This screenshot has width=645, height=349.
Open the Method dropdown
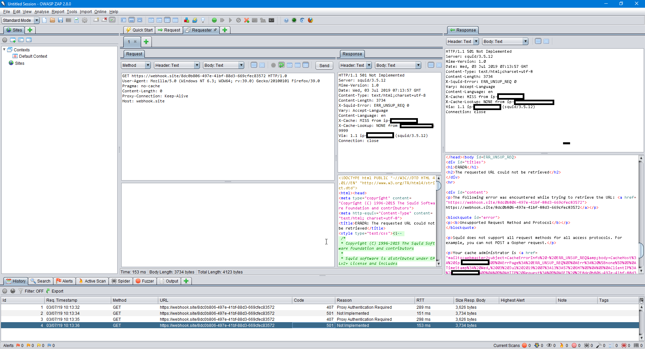point(136,65)
